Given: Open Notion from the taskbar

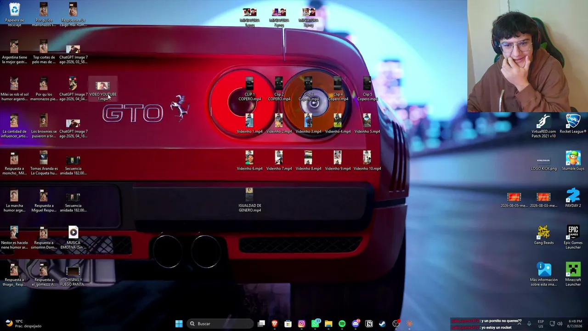Looking at the screenshot, I should 369,324.
